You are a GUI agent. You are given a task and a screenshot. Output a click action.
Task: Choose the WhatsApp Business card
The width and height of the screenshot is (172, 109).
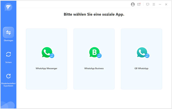(x=94, y=59)
